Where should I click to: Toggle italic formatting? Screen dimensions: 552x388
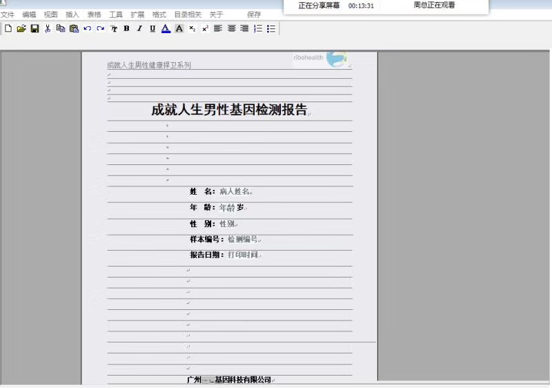(139, 28)
